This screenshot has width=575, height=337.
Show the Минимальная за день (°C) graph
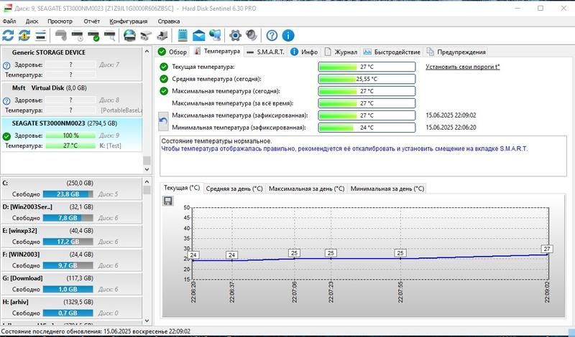click(387, 189)
